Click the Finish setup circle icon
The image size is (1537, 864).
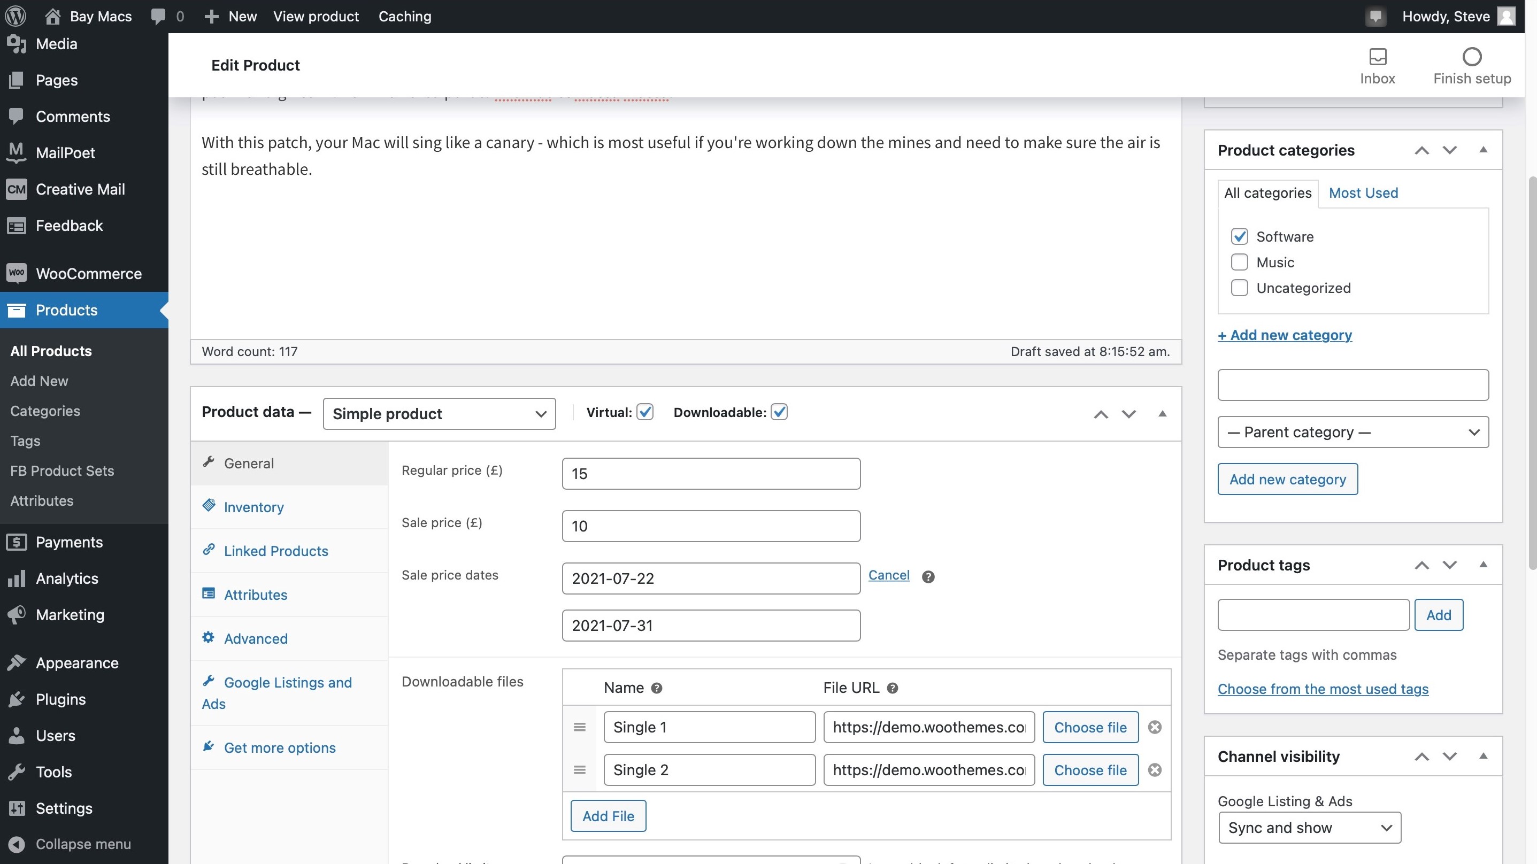(1471, 57)
